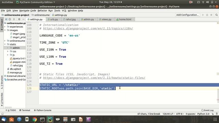
Task: Click the Run play icon in toolbar
Action: (203, 15)
